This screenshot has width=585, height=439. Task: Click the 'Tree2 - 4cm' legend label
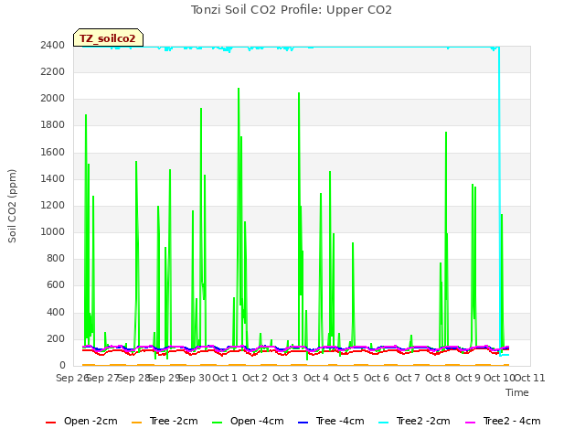pyautogui.click(x=512, y=421)
